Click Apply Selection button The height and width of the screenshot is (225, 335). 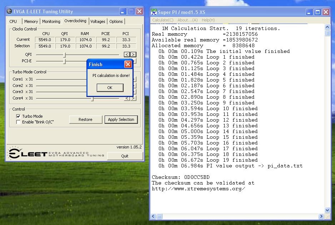121,119
